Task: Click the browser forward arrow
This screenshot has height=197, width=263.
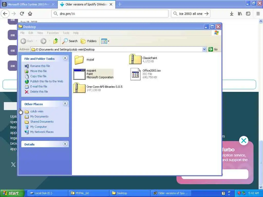Action: (x=14, y=14)
